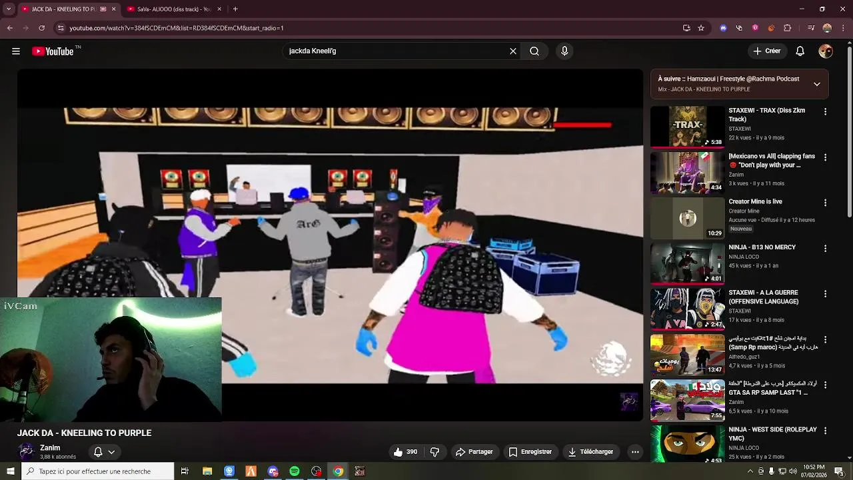Viewport: 853px width, 480px height.
Task: Close the JACK DA tab
Action: 113,9
